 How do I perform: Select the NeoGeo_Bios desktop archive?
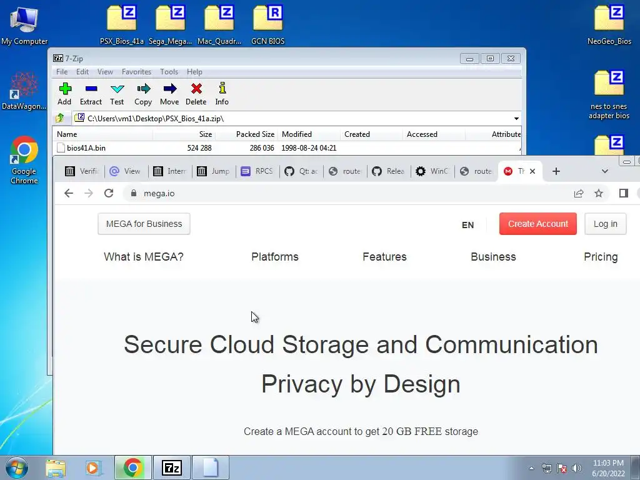tap(609, 25)
